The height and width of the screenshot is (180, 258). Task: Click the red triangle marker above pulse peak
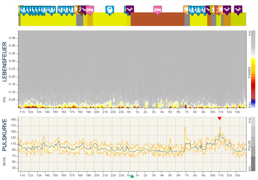[219, 118]
